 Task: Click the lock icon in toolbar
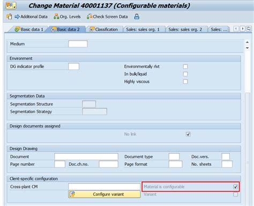point(137,17)
